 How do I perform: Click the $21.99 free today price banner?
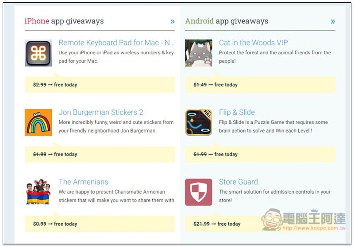tap(260, 224)
